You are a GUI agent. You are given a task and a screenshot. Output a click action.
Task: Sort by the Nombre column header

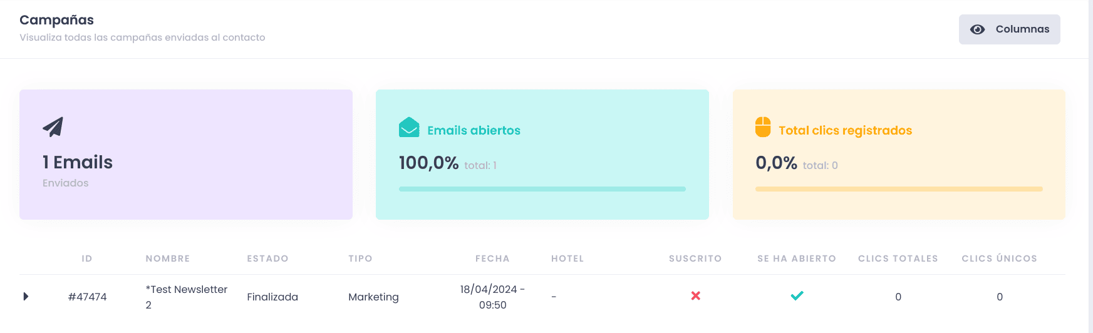(x=168, y=259)
